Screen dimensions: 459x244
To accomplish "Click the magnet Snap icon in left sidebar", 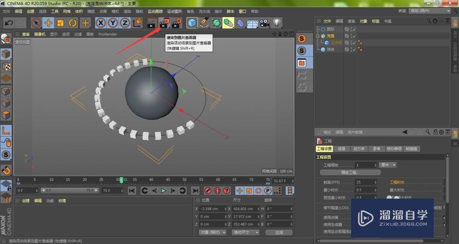I will point(6,170).
